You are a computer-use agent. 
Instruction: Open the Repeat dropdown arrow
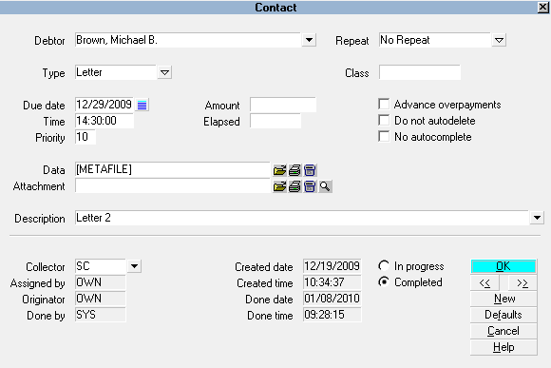click(499, 40)
